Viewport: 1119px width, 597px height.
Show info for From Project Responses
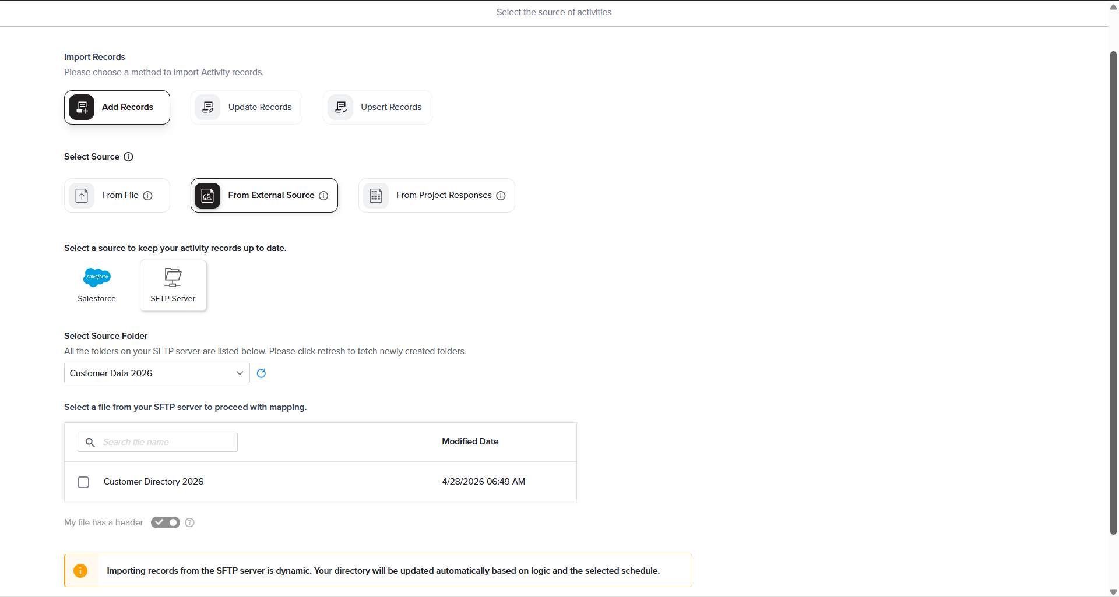[501, 196]
